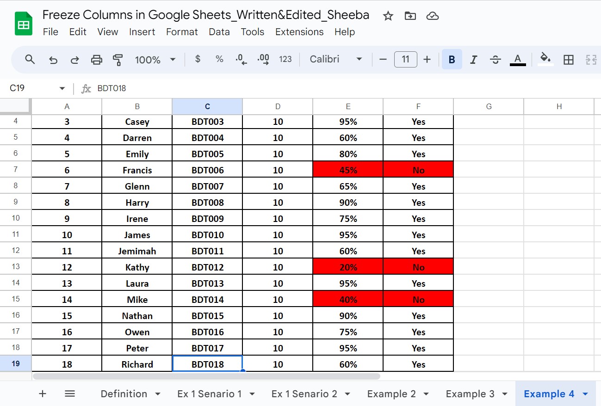Open the Borders menu icon
The width and height of the screenshot is (601, 406).
point(568,59)
